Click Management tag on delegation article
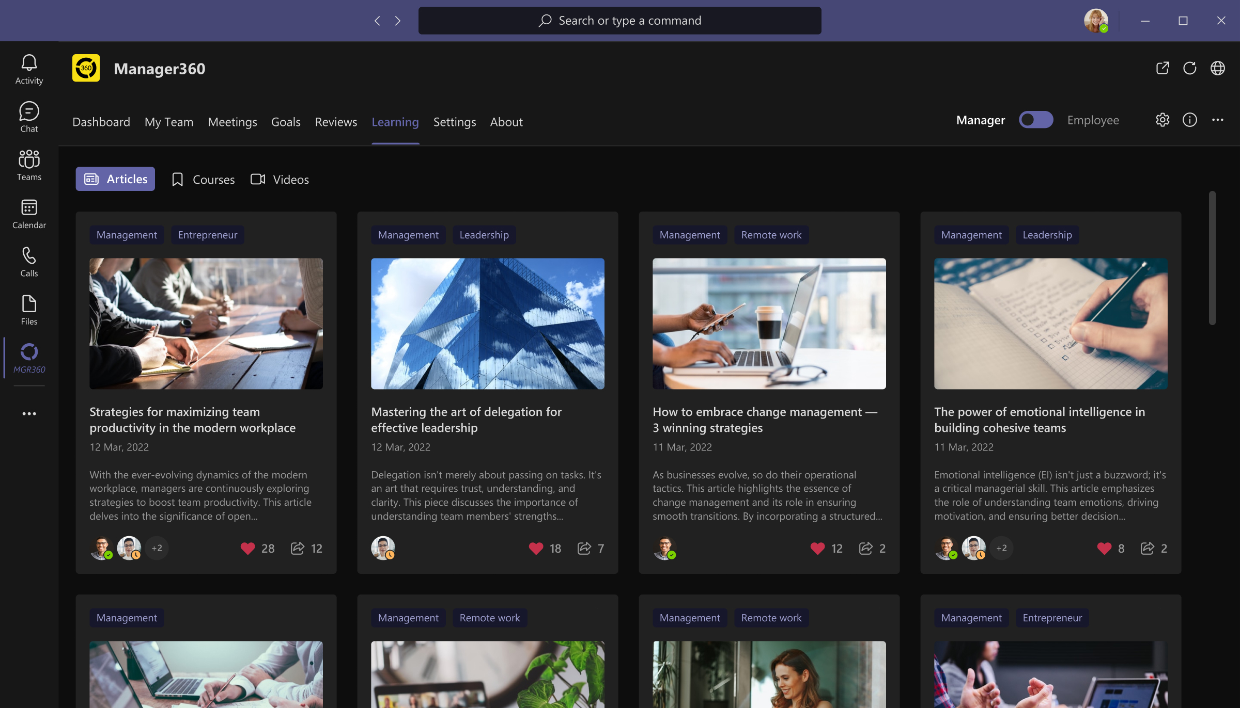This screenshot has height=708, width=1240. (408, 235)
